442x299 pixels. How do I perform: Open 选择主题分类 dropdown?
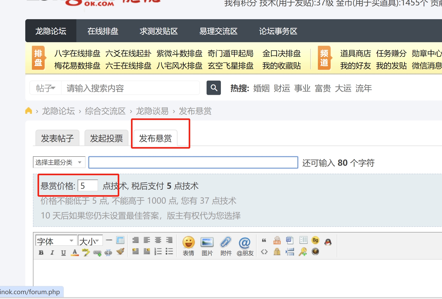pos(59,162)
